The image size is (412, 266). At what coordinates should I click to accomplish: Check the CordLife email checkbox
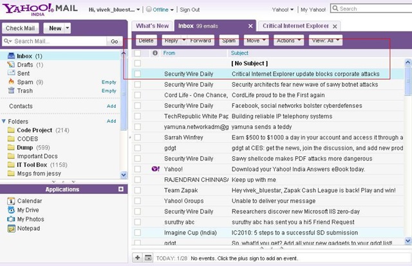(x=137, y=95)
